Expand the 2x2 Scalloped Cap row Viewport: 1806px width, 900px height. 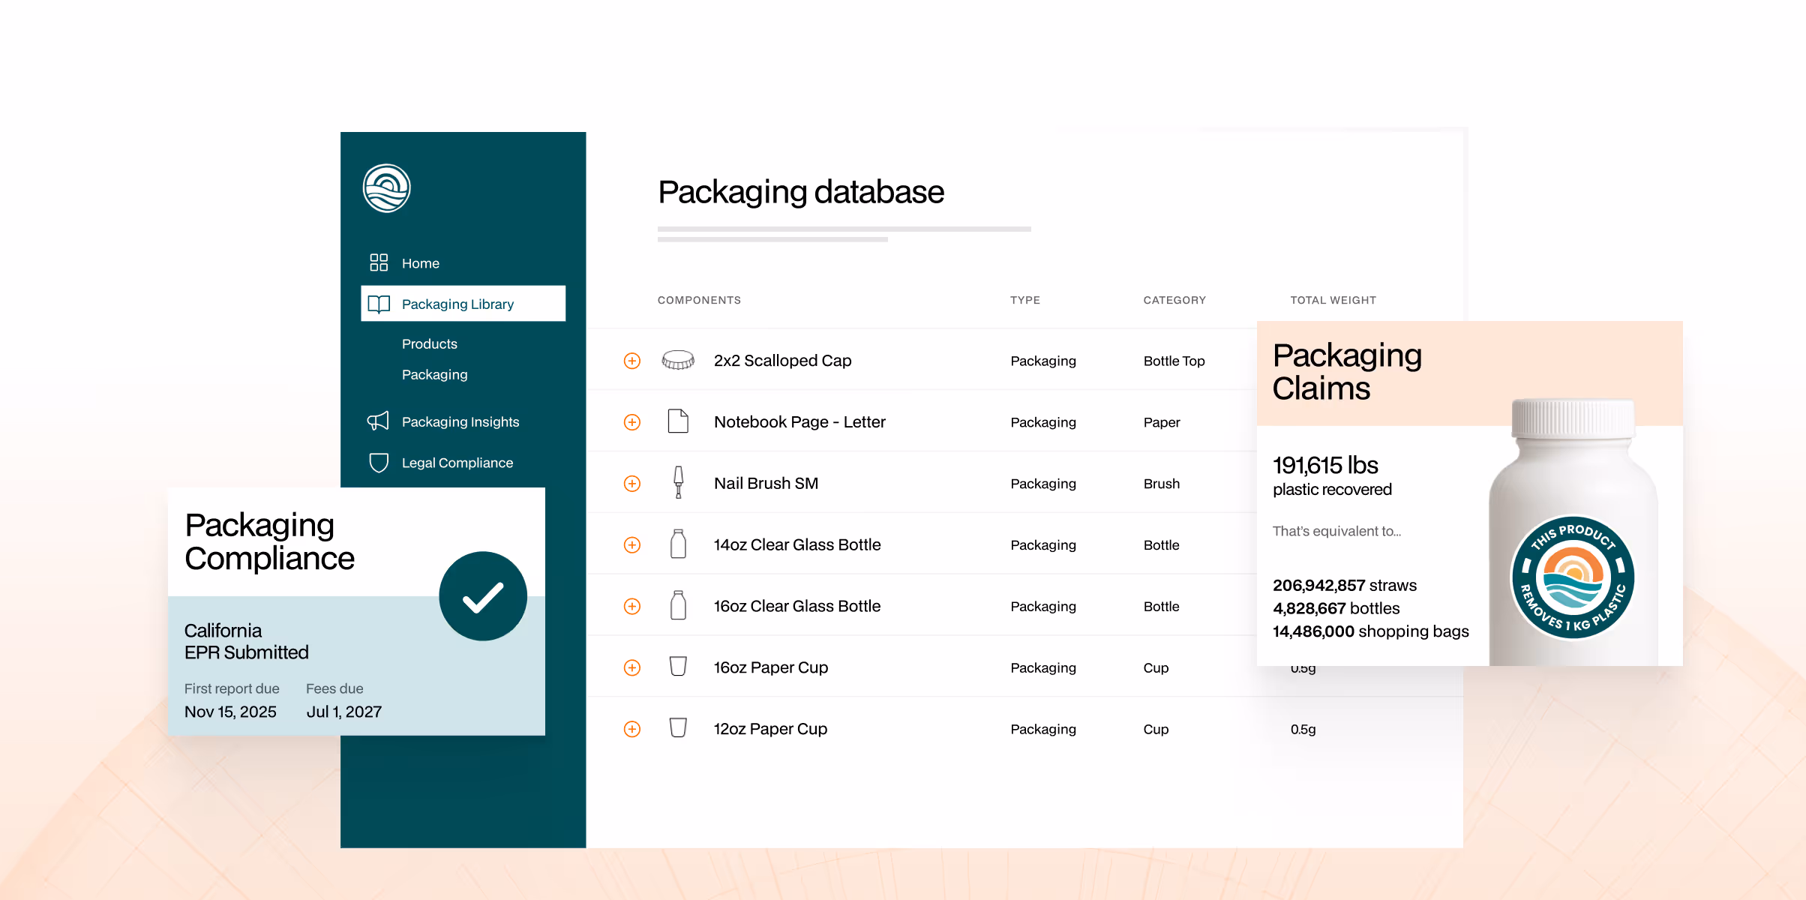[632, 361]
